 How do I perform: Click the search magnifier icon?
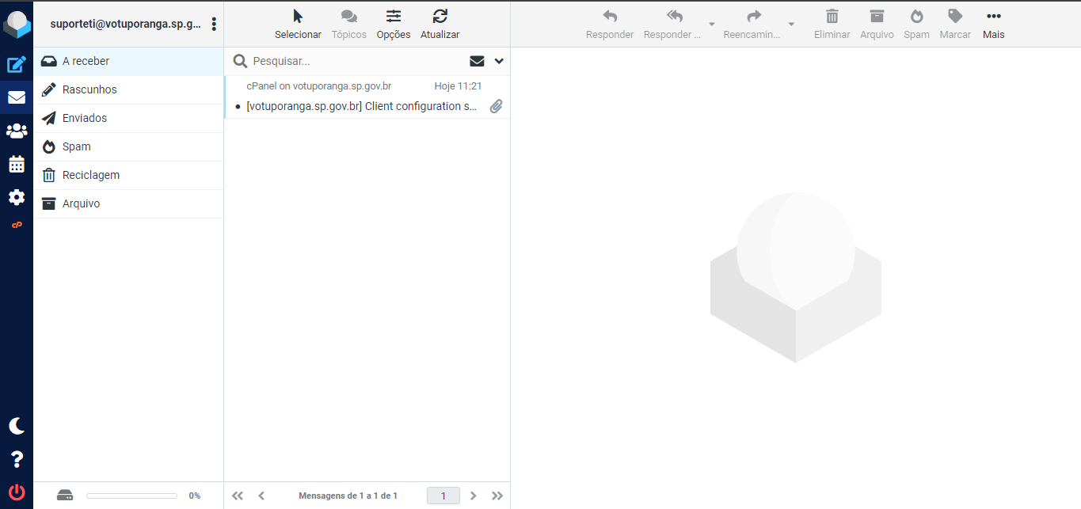(241, 61)
